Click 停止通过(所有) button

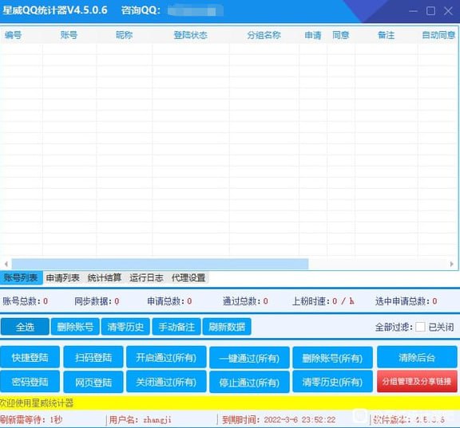coord(249,382)
